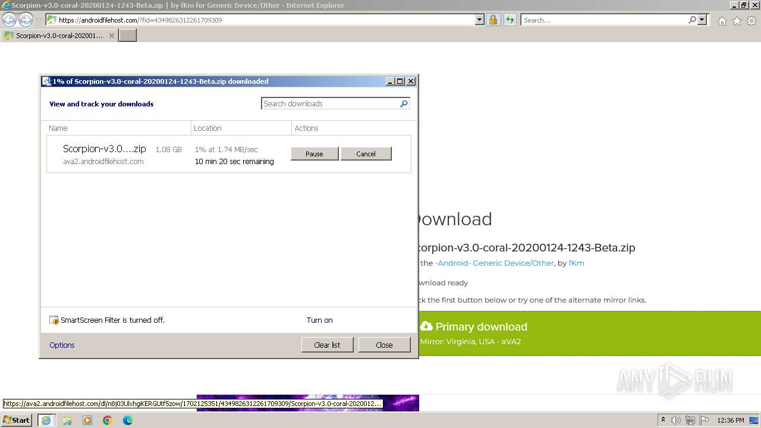Click the downloads window title bar icon
Viewport: 761px width, 428px height.
46,81
